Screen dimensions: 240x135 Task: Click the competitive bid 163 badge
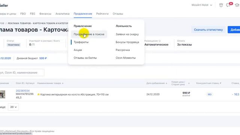(209, 94)
